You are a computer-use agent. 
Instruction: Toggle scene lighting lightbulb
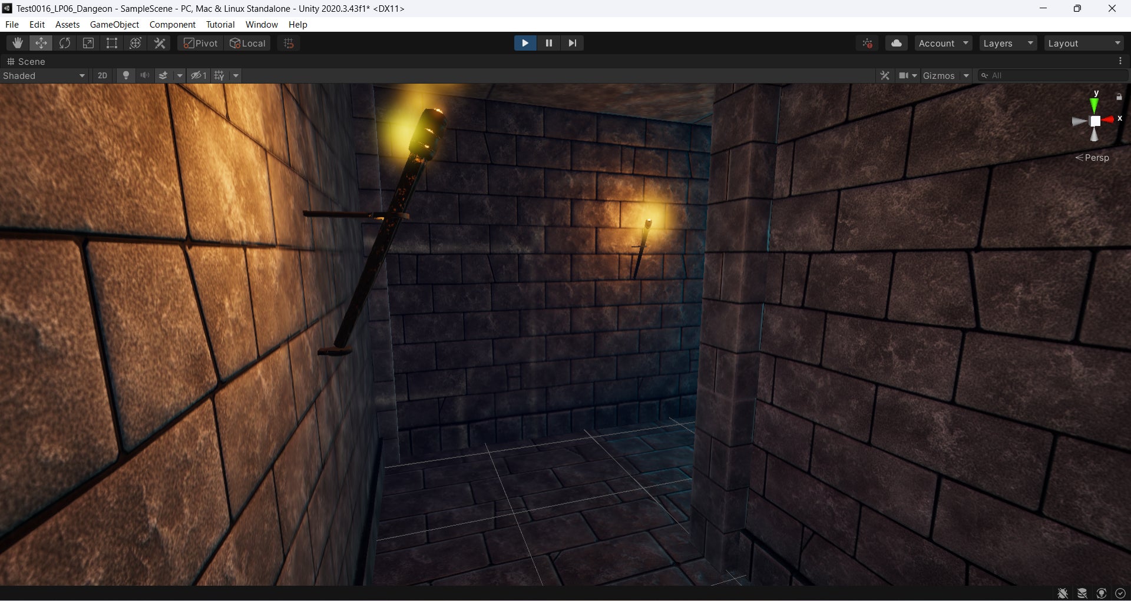point(125,75)
